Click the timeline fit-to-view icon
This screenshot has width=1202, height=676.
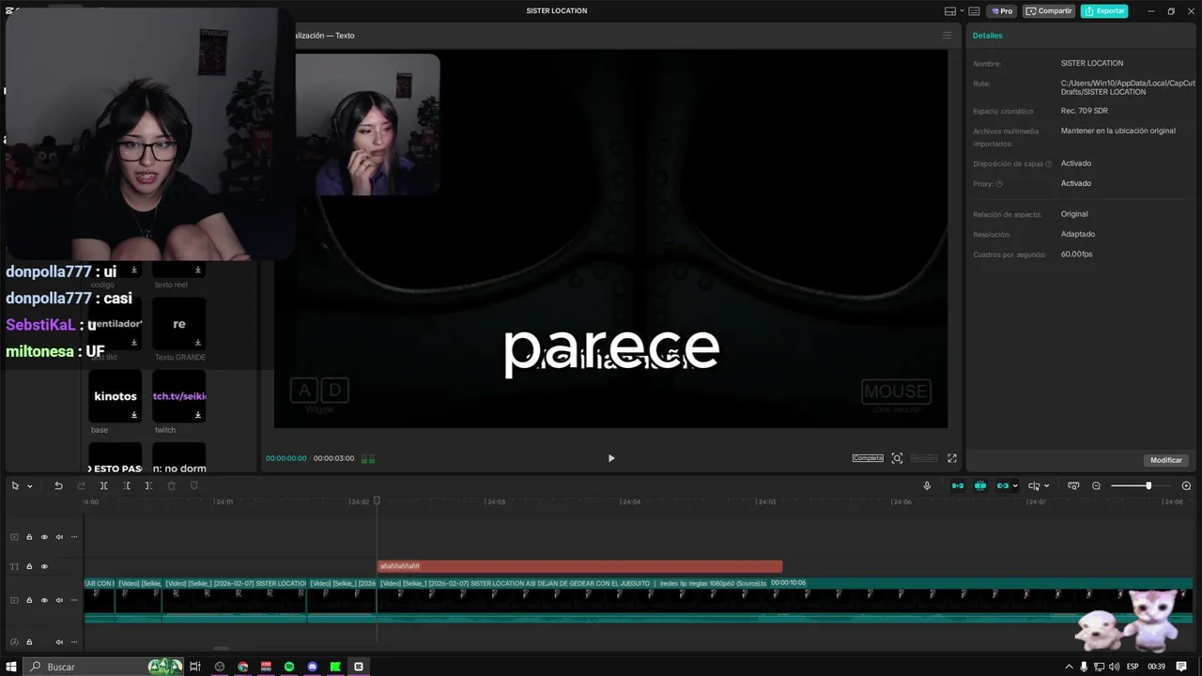(1072, 486)
